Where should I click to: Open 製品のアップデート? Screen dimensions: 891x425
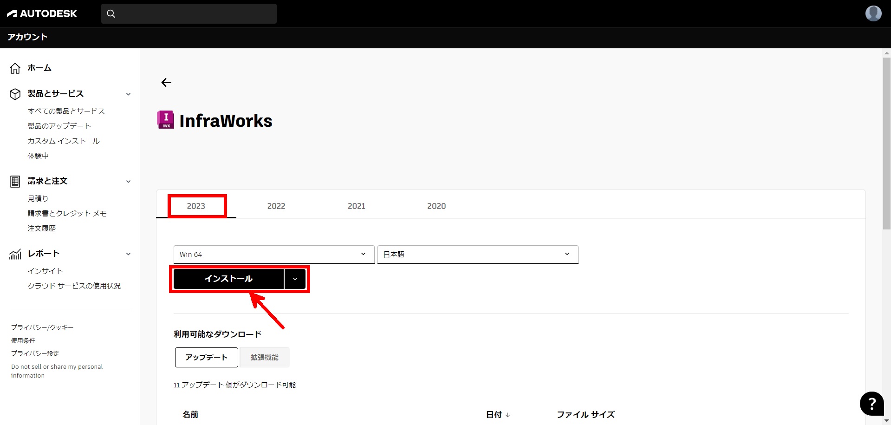pos(59,126)
